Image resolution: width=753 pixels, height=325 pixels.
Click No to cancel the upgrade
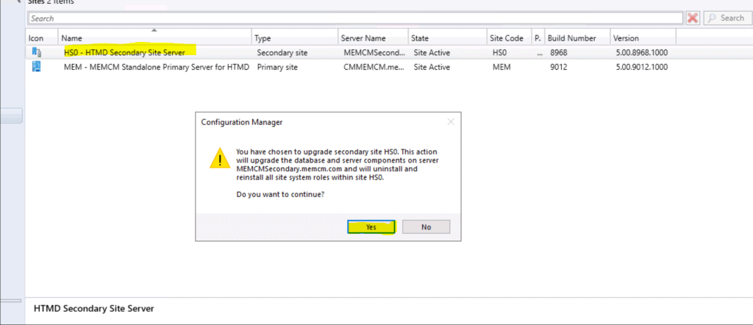(426, 227)
